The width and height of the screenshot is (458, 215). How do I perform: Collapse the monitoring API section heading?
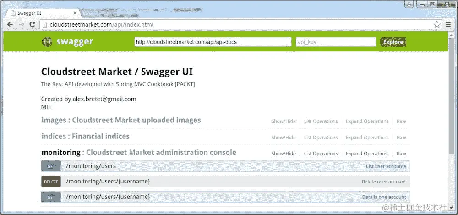139,152
